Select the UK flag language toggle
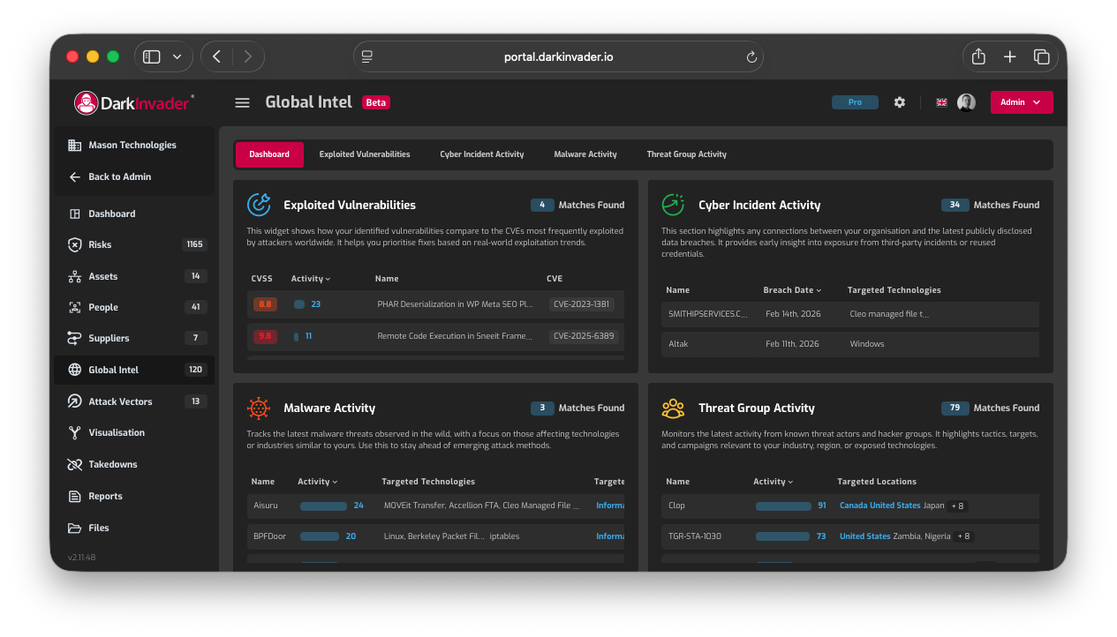This screenshot has width=1117, height=637. click(941, 101)
